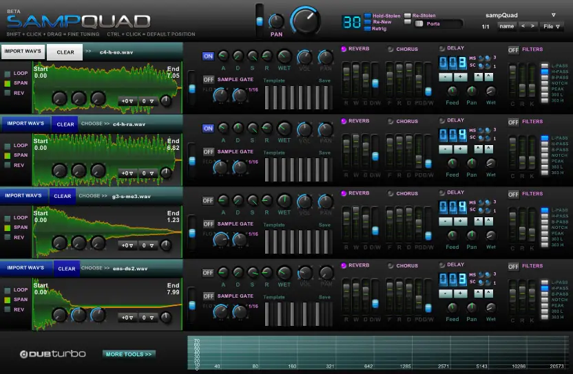Viewport: 573px width, 374px height.
Task: Toggle the CHORUS LED in c4-h-ra.wav row
Action: click(x=390, y=121)
